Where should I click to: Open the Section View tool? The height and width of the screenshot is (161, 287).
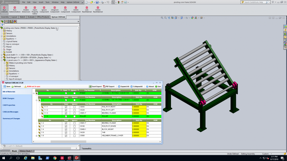coord(172,18)
